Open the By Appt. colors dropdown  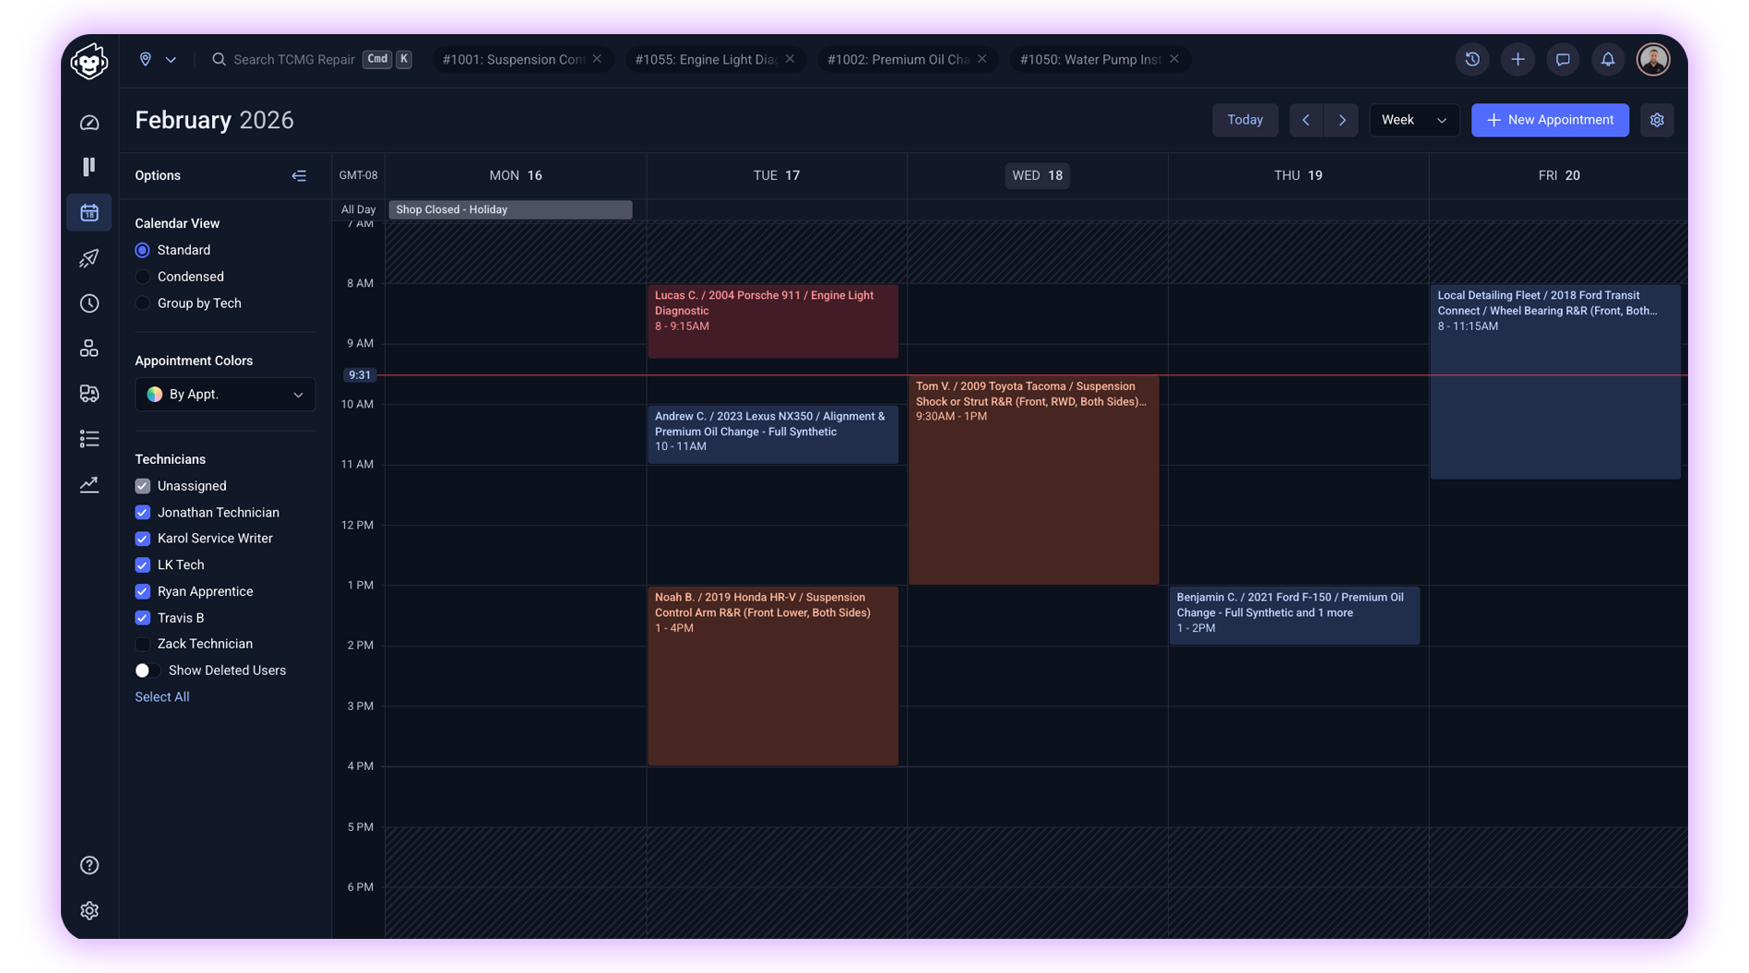tap(225, 394)
